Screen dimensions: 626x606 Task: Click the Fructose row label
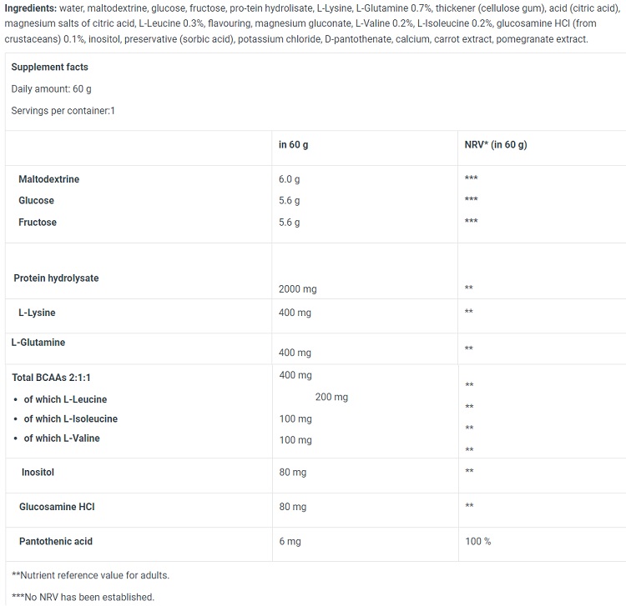[x=38, y=222]
